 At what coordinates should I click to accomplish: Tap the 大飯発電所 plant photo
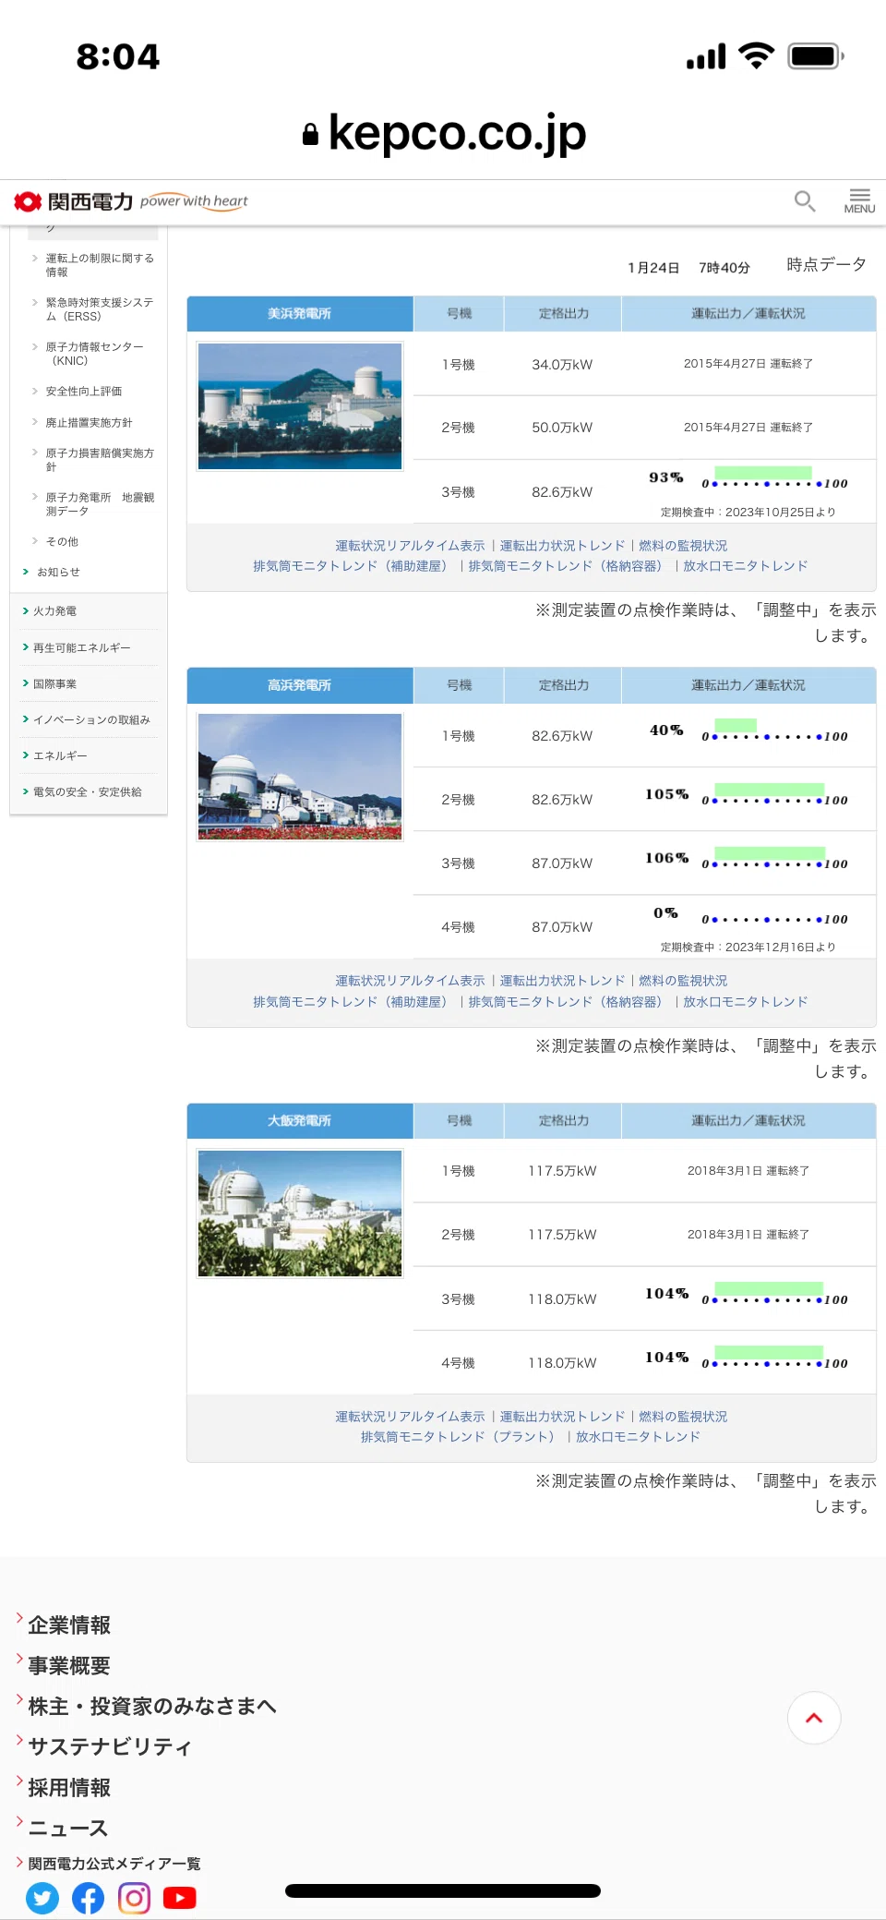tap(300, 1214)
